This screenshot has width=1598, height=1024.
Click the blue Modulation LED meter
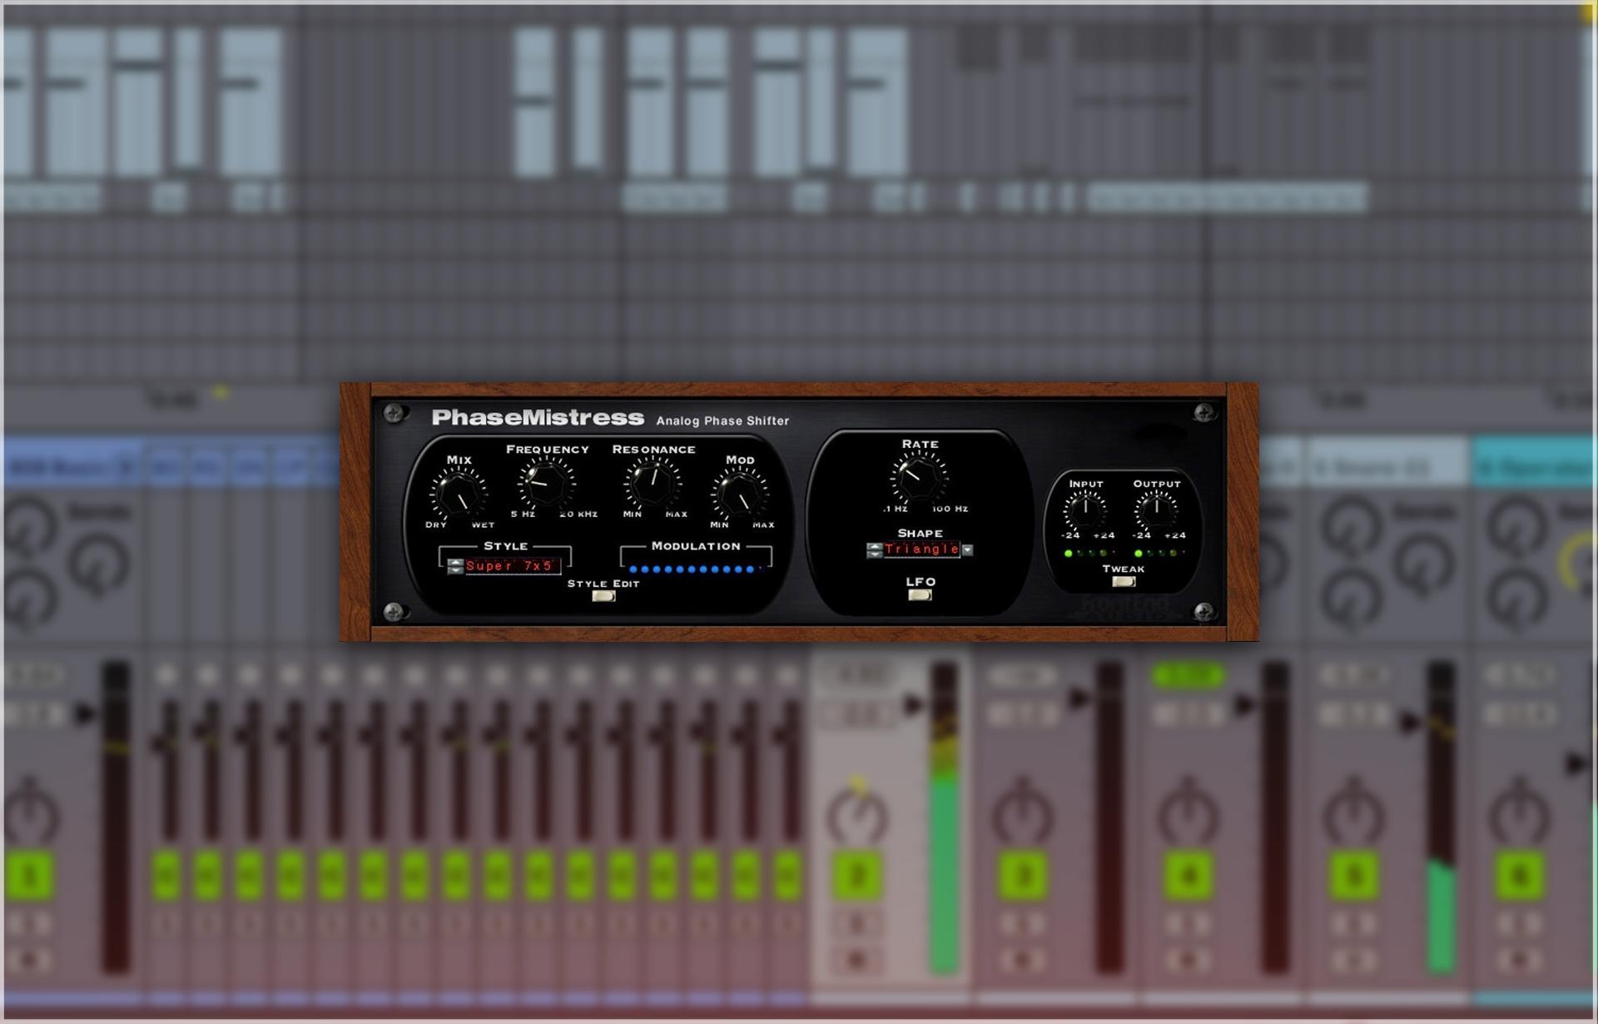[697, 569]
